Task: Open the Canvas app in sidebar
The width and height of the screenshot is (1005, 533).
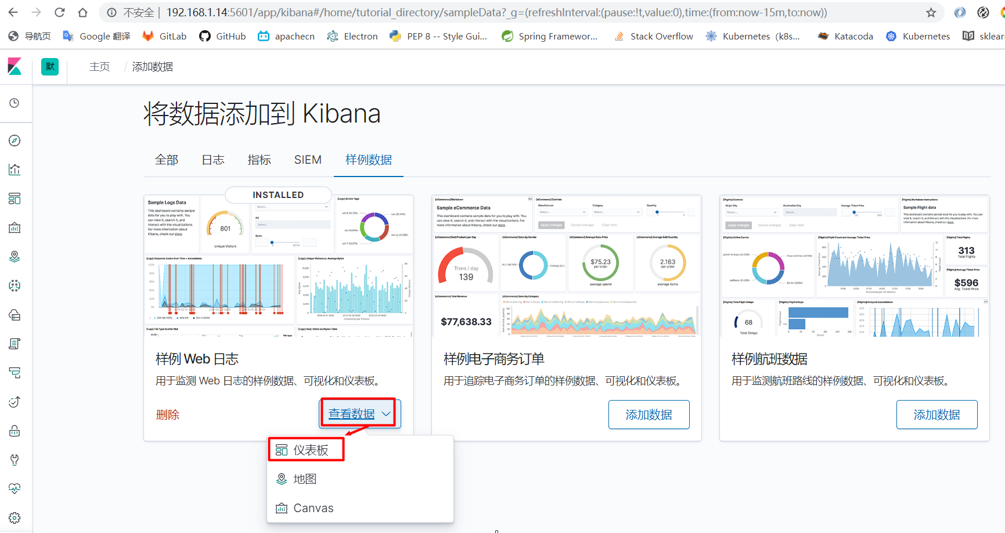Action: 15,227
